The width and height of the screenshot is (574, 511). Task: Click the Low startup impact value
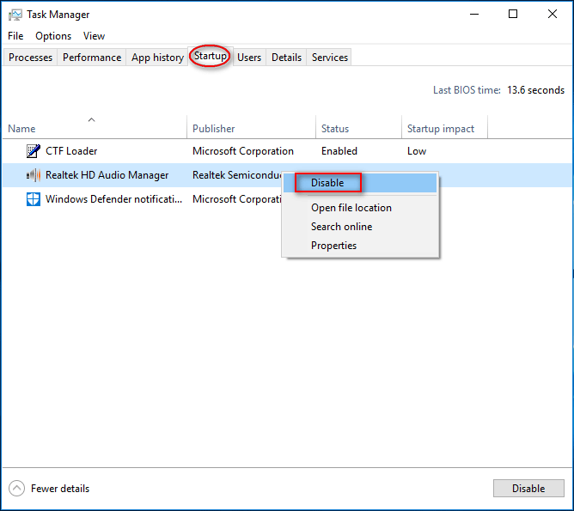pyautogui.click(x=417, y=151)
